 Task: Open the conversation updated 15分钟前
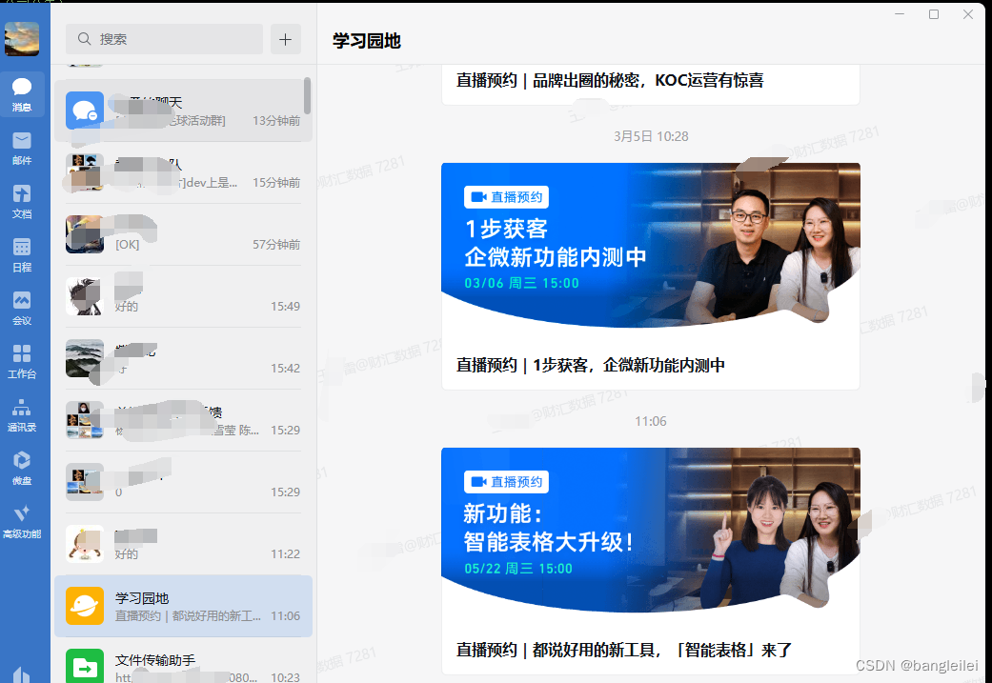tap(184, 172)
